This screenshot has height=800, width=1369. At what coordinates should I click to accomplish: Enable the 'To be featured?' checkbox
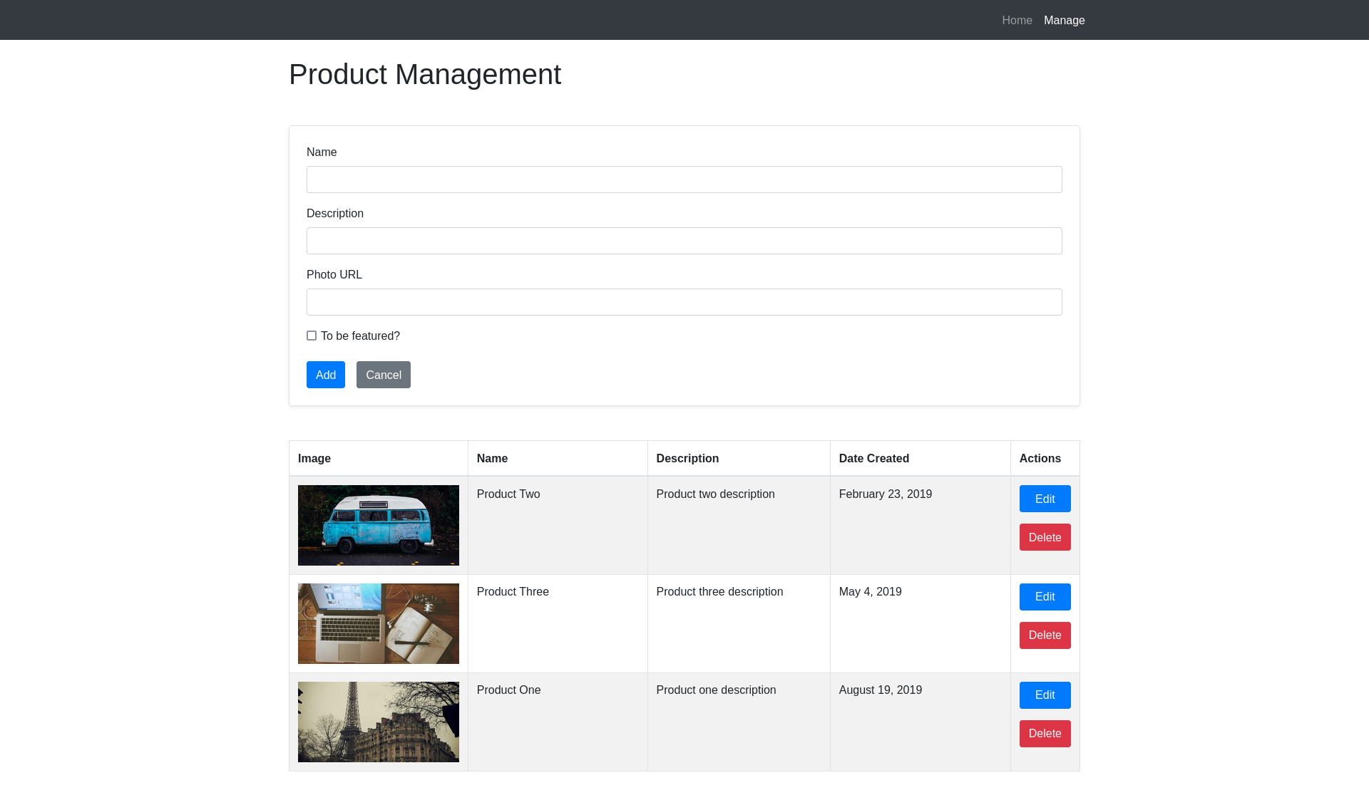pos(312,336)
